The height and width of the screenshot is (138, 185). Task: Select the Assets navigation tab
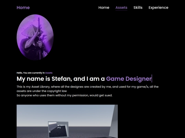[x=121, y=7]
